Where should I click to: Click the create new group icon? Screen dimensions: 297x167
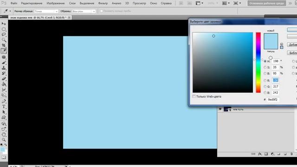(278, 154)
